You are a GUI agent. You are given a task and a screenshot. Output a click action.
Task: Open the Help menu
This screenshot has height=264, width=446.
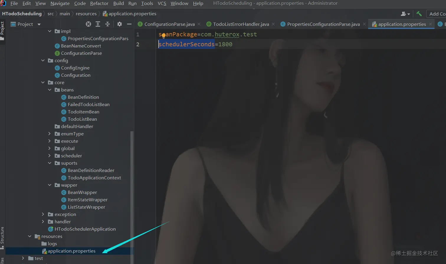pos(198,4)
